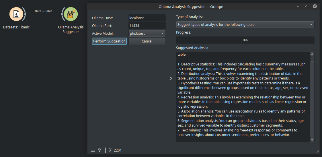The height and width of the screenshot is (157, 322).
Task: Open the Type of Analysis dropdown
Action: (x=245, y=25)
